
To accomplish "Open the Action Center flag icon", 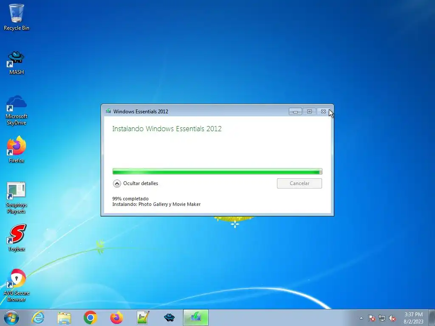I will (x=372, y=318).
